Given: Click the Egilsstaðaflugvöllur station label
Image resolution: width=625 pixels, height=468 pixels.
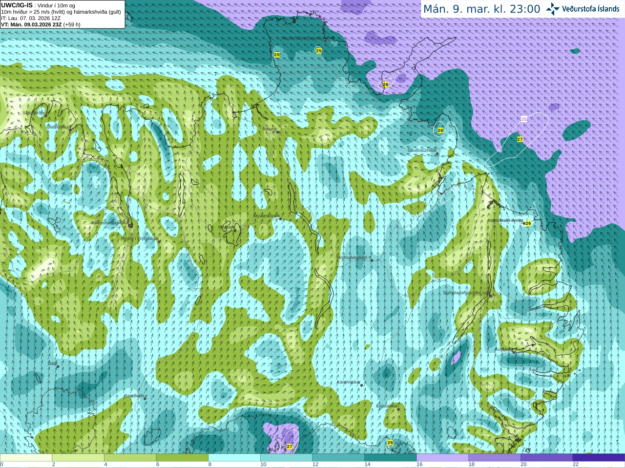Looking at the screenshot, I should click(466, 293).
